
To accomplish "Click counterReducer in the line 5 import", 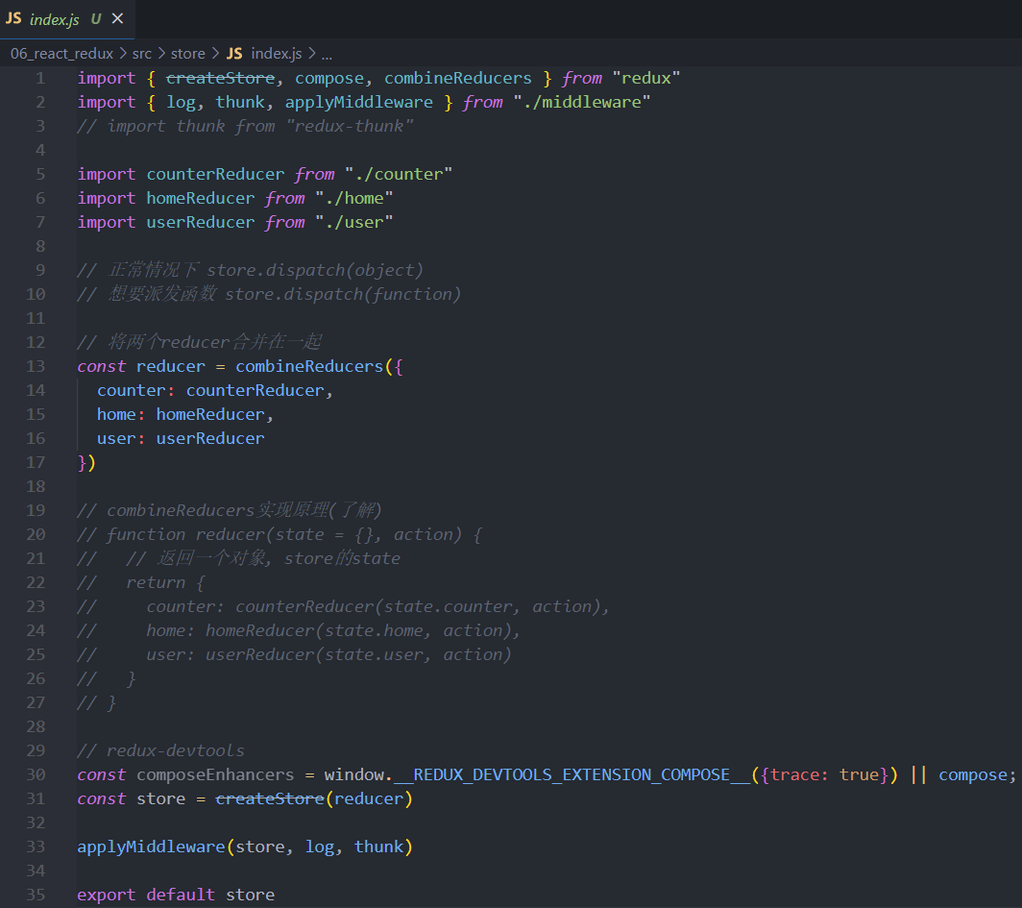I will [215, 174].
